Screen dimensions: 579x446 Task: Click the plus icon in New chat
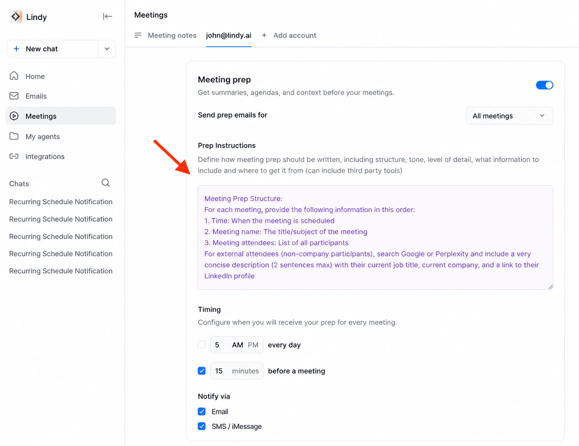(x=16, y=49)
